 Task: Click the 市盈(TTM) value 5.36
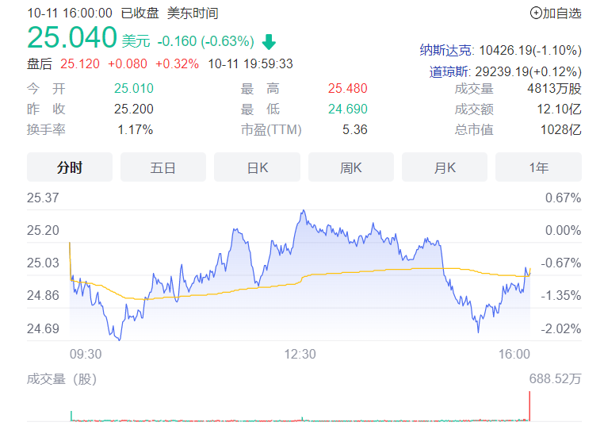coord(354,129)
